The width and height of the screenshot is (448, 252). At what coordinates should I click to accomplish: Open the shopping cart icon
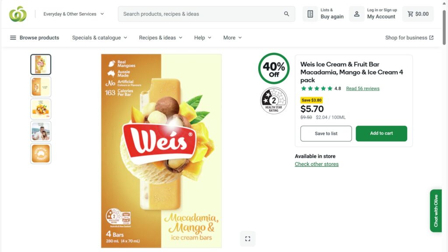coord(410,14)
